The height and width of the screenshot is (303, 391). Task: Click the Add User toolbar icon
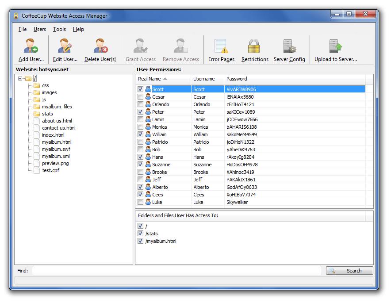click(x=31, y=46)
